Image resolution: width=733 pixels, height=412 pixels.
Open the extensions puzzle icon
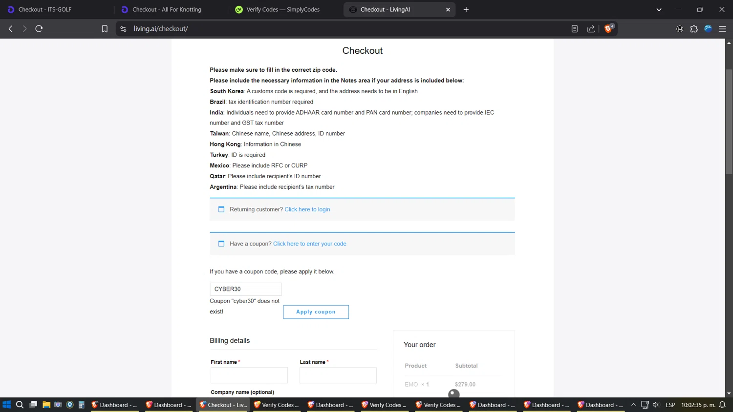694,29
